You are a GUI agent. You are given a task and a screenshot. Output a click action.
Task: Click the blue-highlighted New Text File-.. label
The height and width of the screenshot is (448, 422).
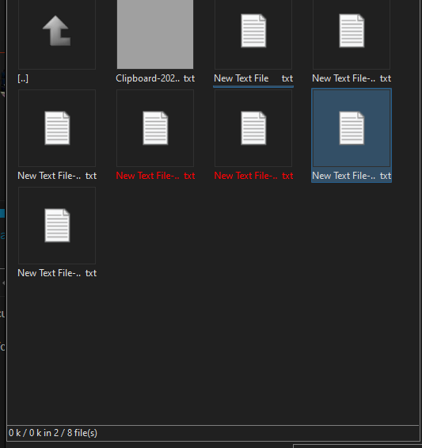click(x=352, y=176)
